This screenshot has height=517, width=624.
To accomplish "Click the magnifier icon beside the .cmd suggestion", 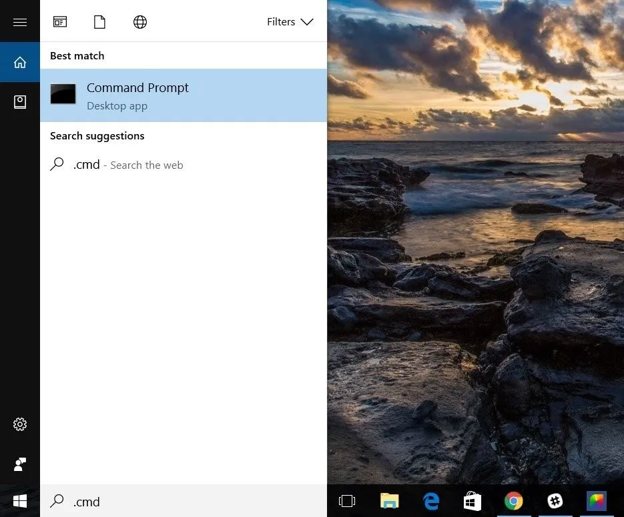I will tap(57, 164).
